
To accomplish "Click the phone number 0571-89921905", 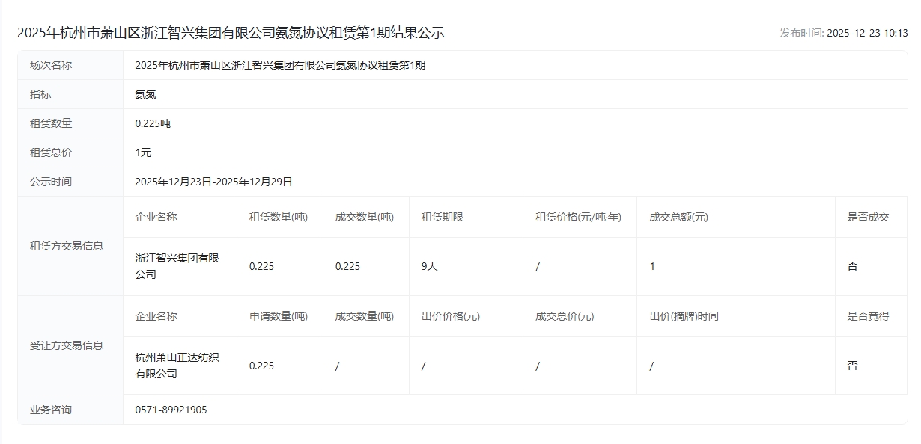I will 171,410.
